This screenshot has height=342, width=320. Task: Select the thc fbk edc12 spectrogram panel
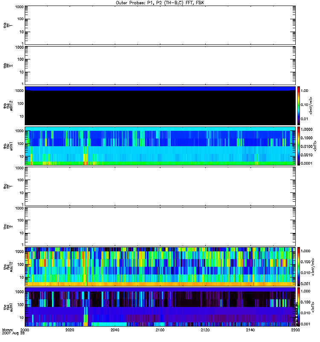160,266
